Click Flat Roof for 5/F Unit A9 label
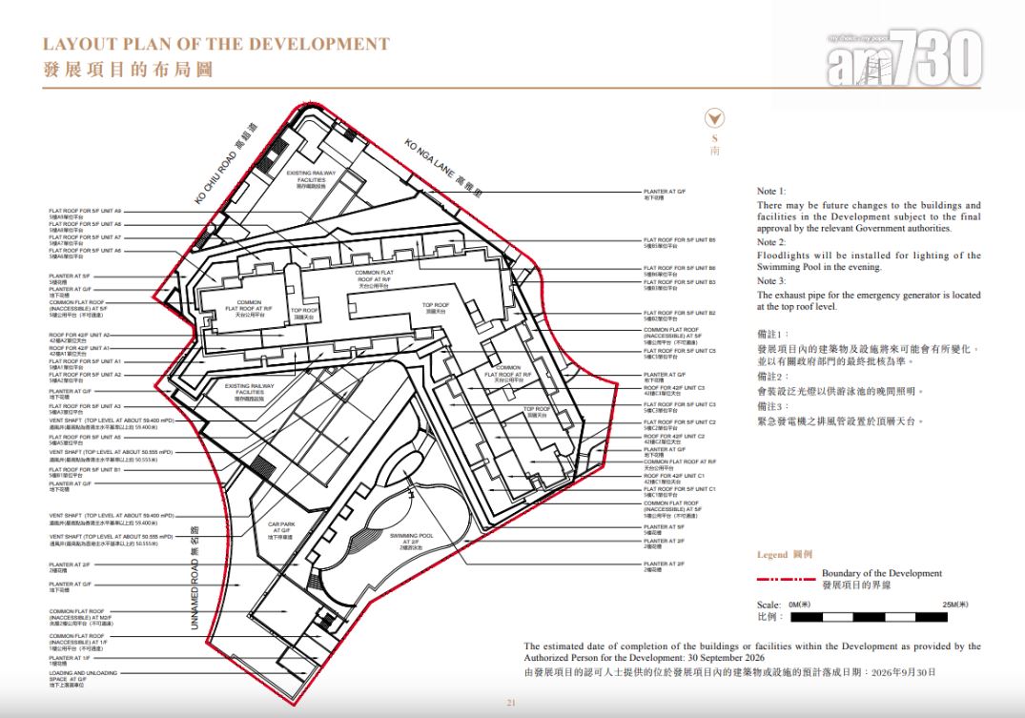The width and height of the screenshot is (1025, 718). click(x=85, y=211)
